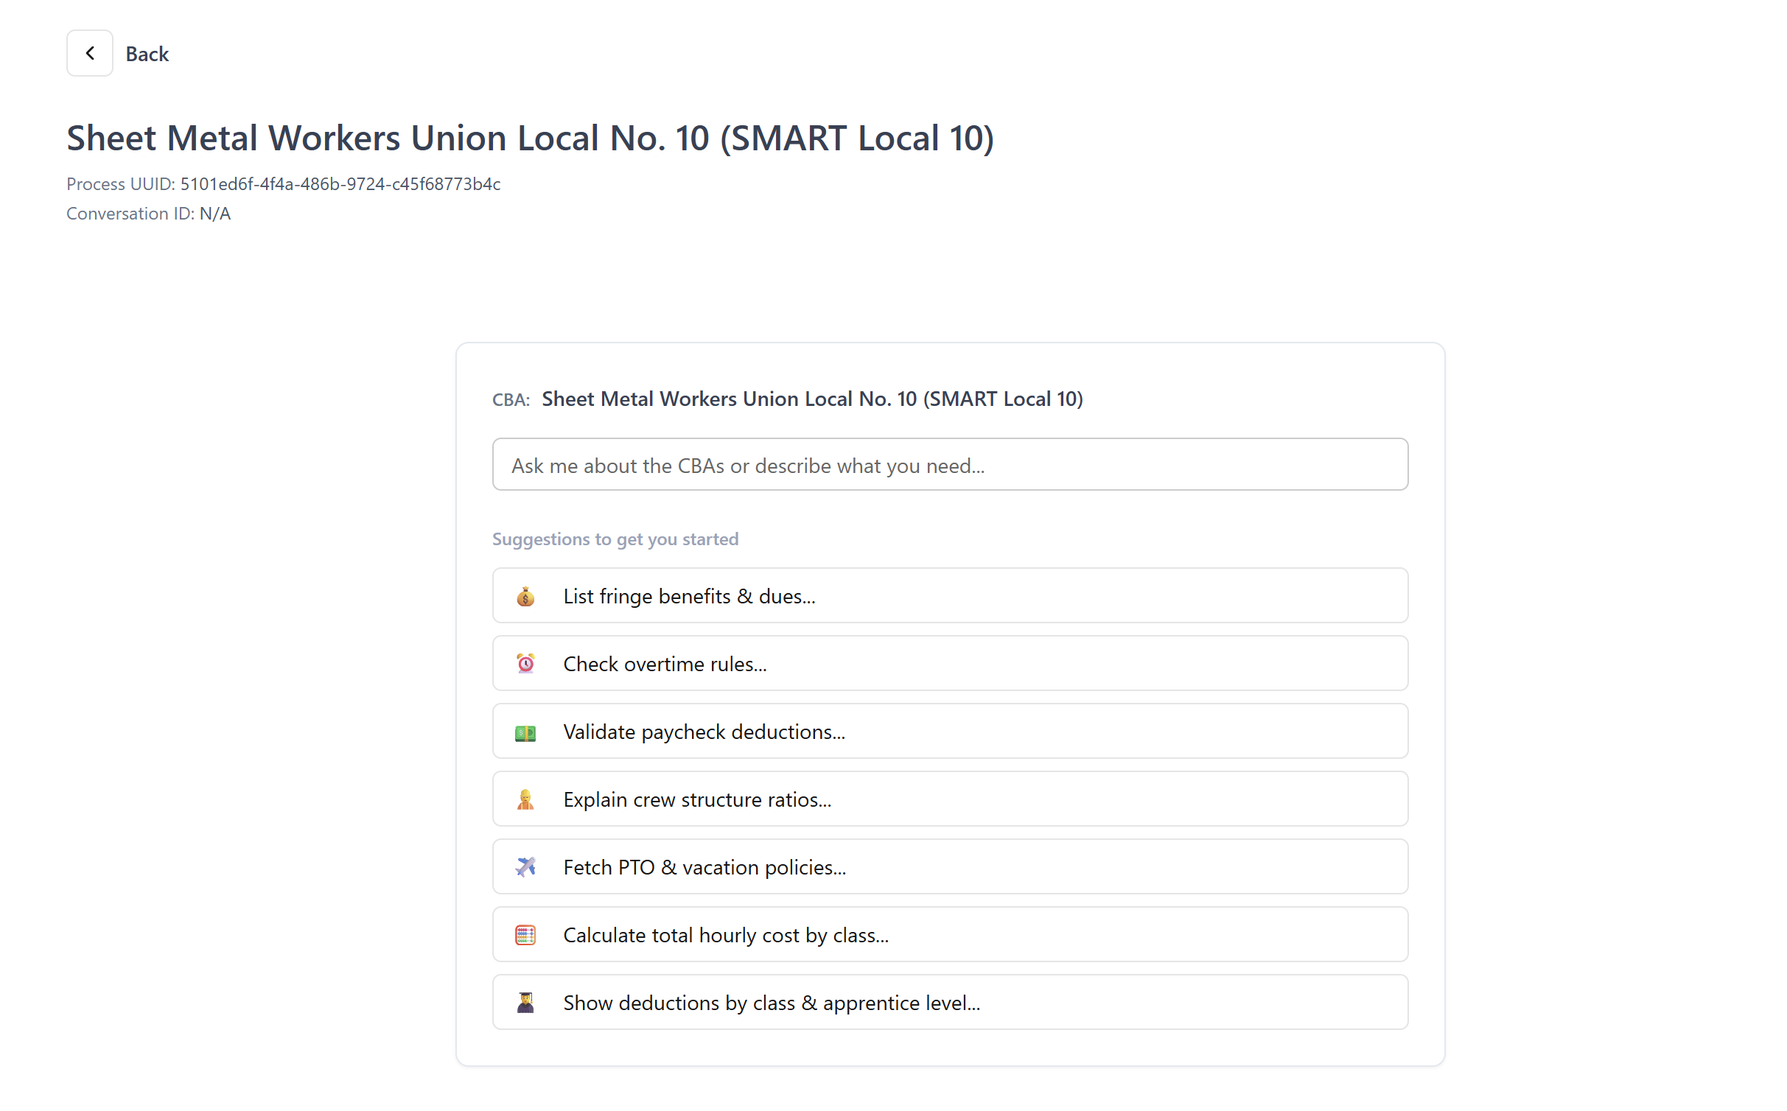Click the alarm clock overtime icon

point(525,664)
